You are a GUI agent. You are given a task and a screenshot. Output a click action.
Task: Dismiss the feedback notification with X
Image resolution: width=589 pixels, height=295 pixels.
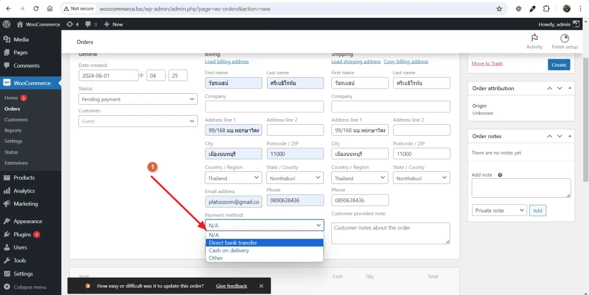click(x=261, y=286)
